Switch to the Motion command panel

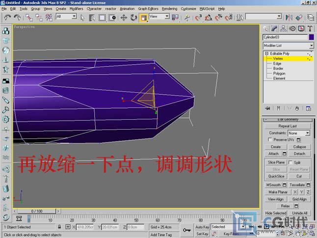point(292,29)
